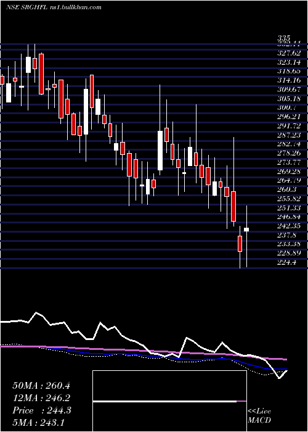The height and width of the screenshot is (432, 308).
Task: Click the last white candlestick body
Action: coord(246,230)
